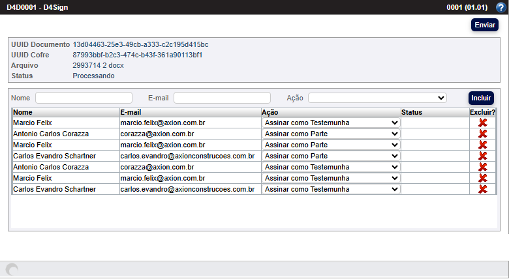The width and height of the screenshot is (509, 279).
Task: Click the Incluir button
Action: [481, 98]
